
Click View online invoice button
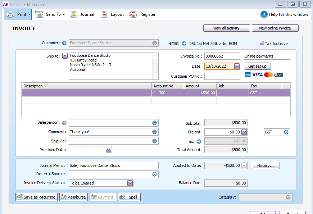275,28
